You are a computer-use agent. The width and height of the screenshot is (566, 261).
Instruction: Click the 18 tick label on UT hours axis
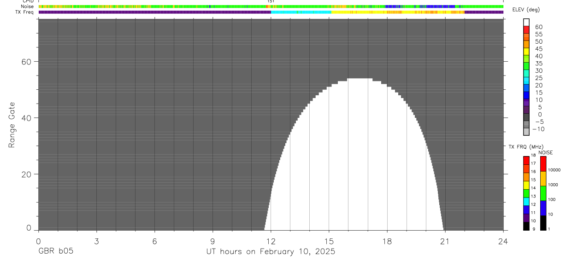click(387, 241)
